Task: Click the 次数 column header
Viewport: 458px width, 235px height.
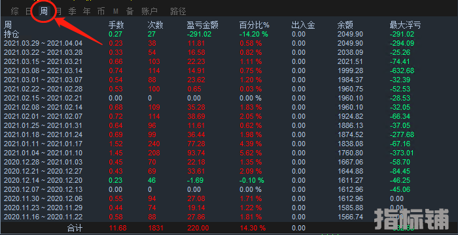Action: (155, 25)
